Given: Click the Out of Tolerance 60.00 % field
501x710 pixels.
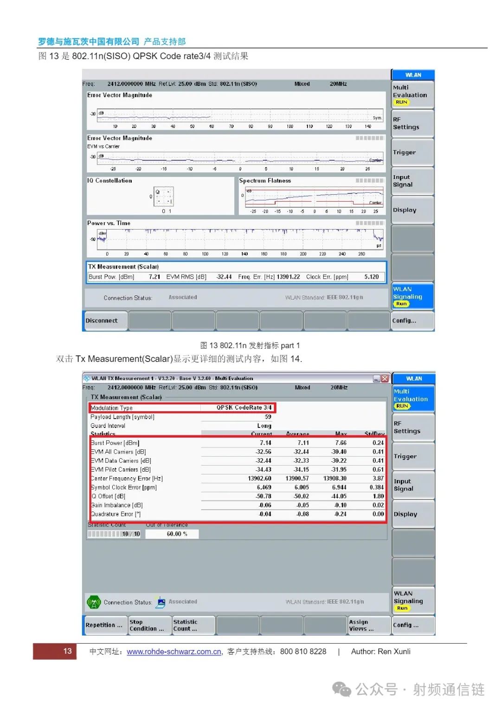Looking at the screenshot, I should pyautogui.click(x=172, y=534).
